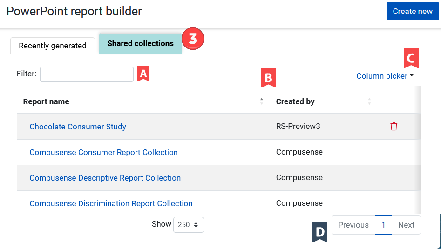
Task: Click into the Filter text field
Action: click(87, 74)
